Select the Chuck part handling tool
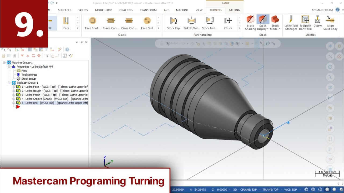Viewport: 344px width, 193px height. click(x=228, y=23)
